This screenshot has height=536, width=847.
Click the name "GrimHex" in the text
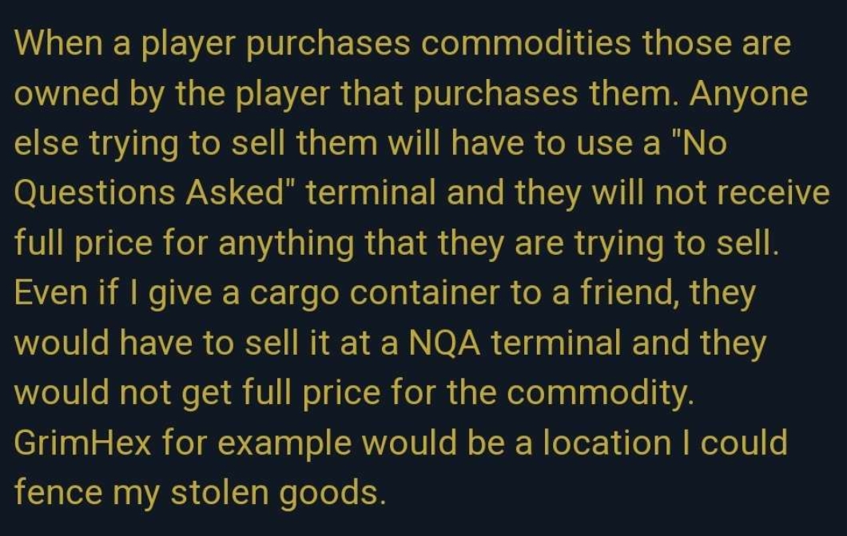click(82, 444)
